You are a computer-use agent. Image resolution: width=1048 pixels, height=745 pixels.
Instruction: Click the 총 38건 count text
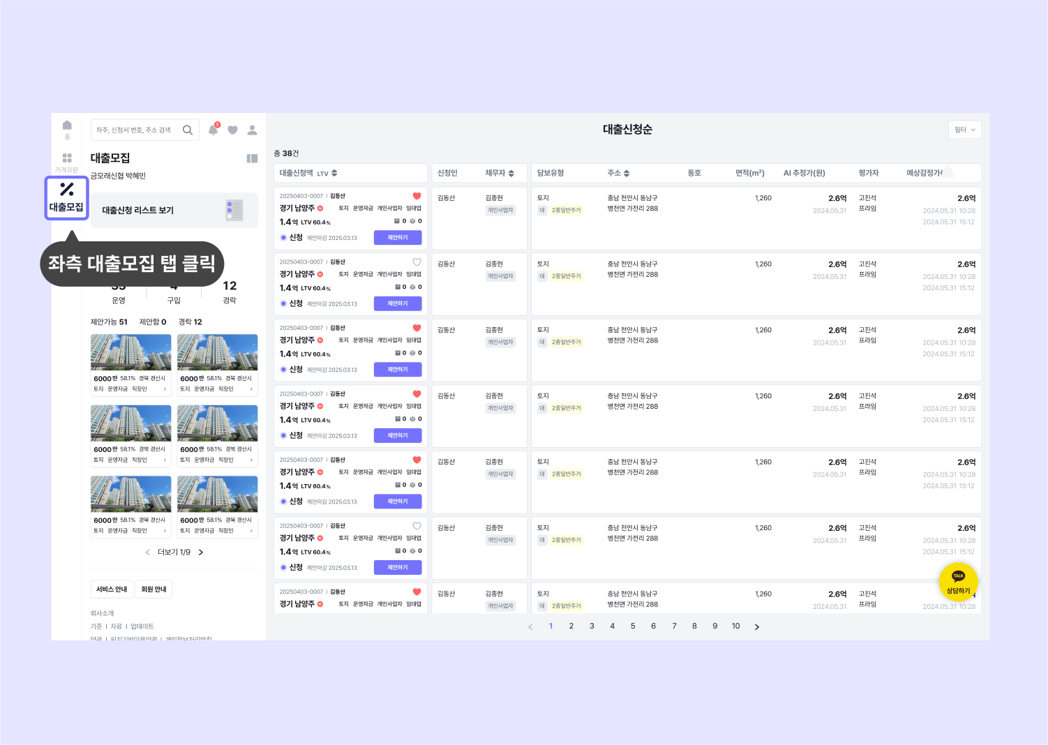286,153
